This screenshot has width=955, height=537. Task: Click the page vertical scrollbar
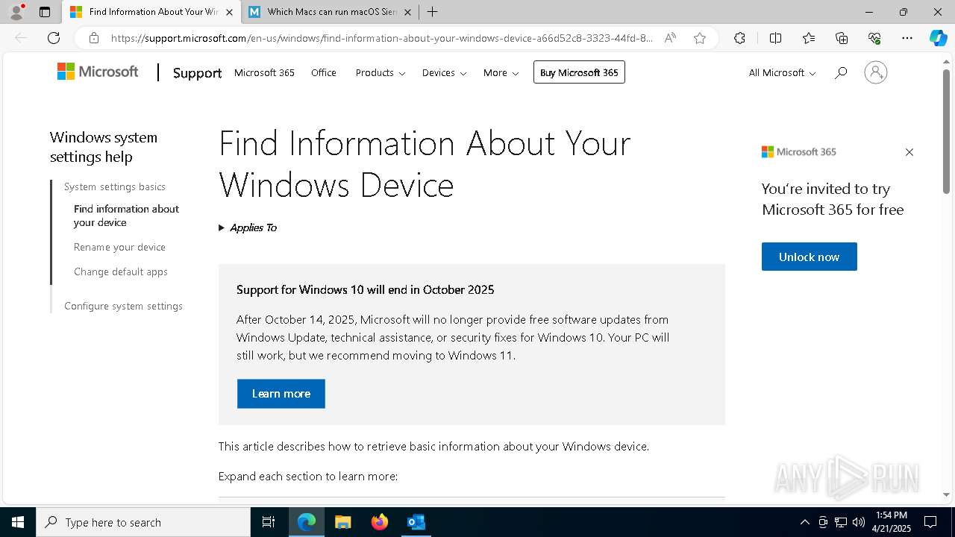pos(946,131)
